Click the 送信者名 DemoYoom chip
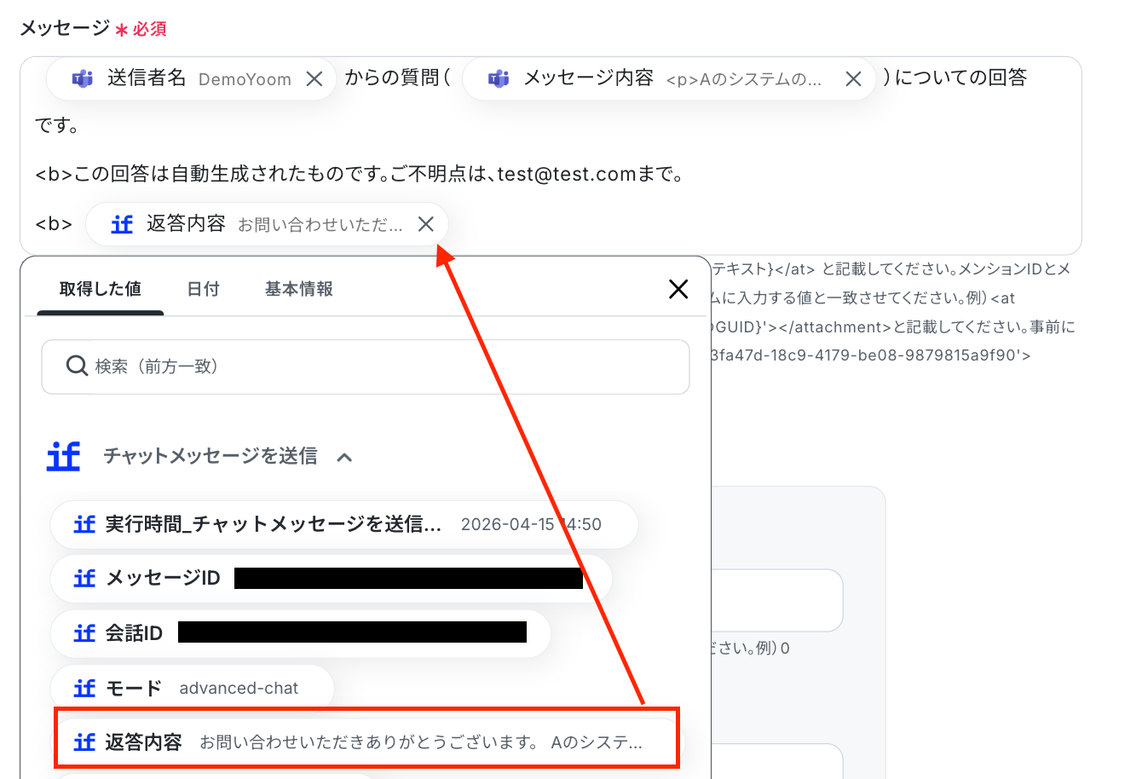 (x=191, y=78)
